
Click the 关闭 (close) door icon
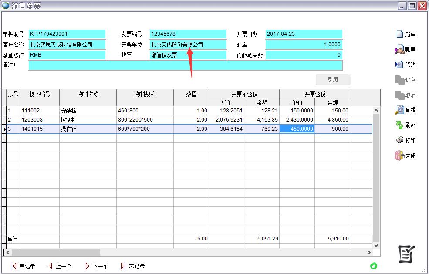(399, 156)
